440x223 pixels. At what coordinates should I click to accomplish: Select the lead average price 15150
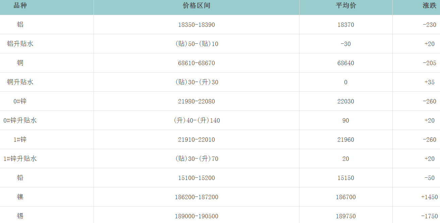click(x=346, y=178)
